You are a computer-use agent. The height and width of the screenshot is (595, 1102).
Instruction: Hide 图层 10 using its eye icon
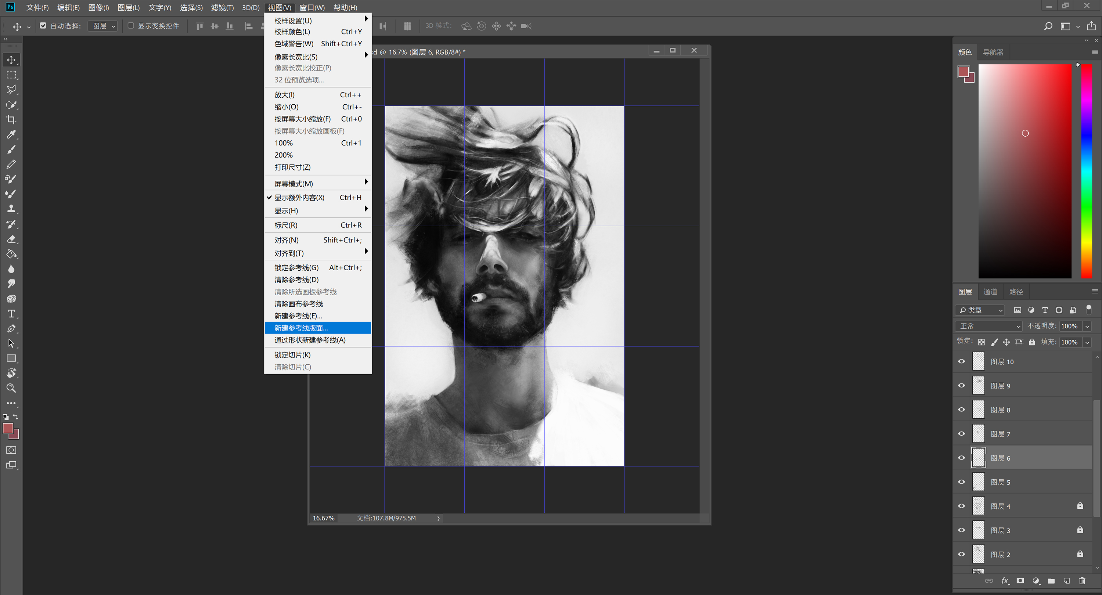point(961,361)
